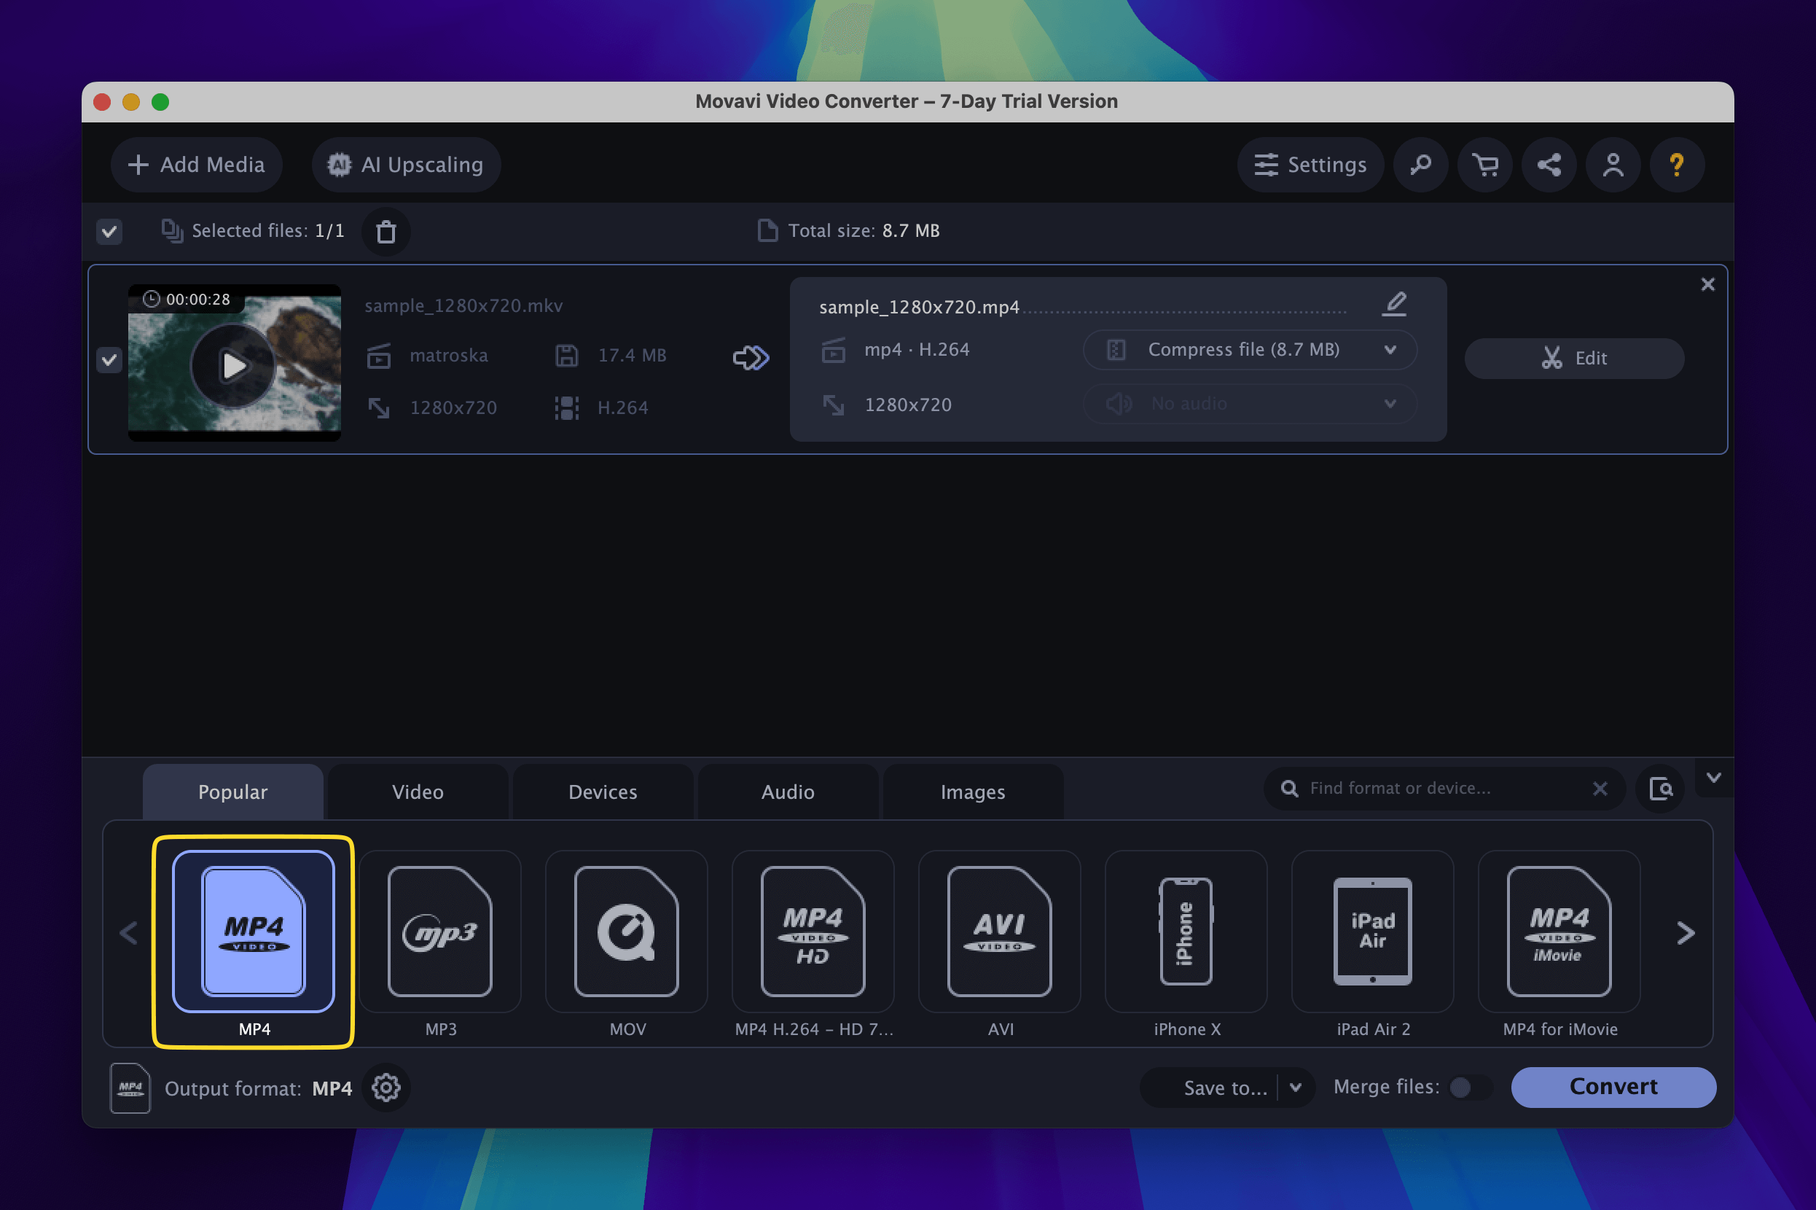Viewport: 1816px width, 1210px height.
Task: Toggle the selected file checkbox
Action: pos(106,359)
